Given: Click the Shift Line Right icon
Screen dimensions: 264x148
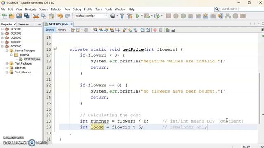Looking at the screenshot, I should (x=148, y=30).
